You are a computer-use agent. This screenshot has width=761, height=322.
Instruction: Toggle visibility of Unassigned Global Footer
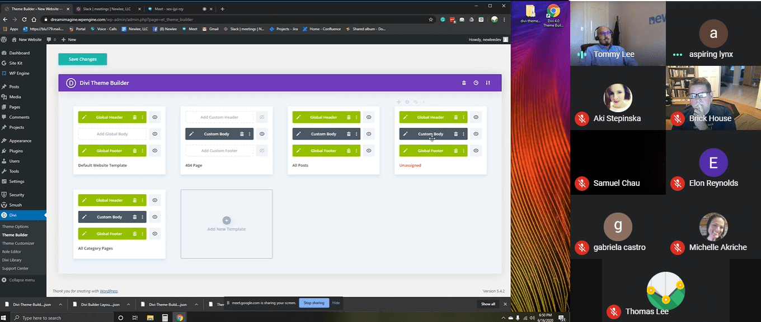[x=476, y=151]
